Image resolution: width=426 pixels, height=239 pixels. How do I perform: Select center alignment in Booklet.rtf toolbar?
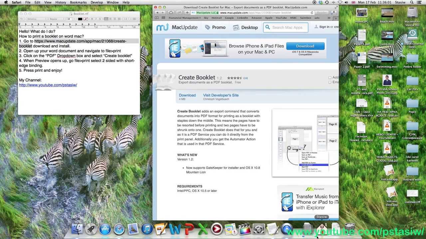tap(110, 19)
